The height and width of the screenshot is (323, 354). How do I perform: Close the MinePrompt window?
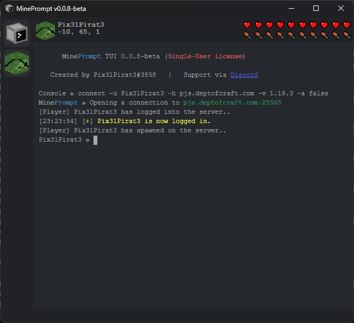tap(341, 8)
